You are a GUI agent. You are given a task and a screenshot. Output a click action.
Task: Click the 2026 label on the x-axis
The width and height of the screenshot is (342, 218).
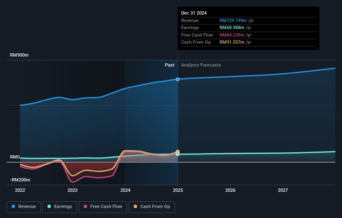click(x=230, y=190)
